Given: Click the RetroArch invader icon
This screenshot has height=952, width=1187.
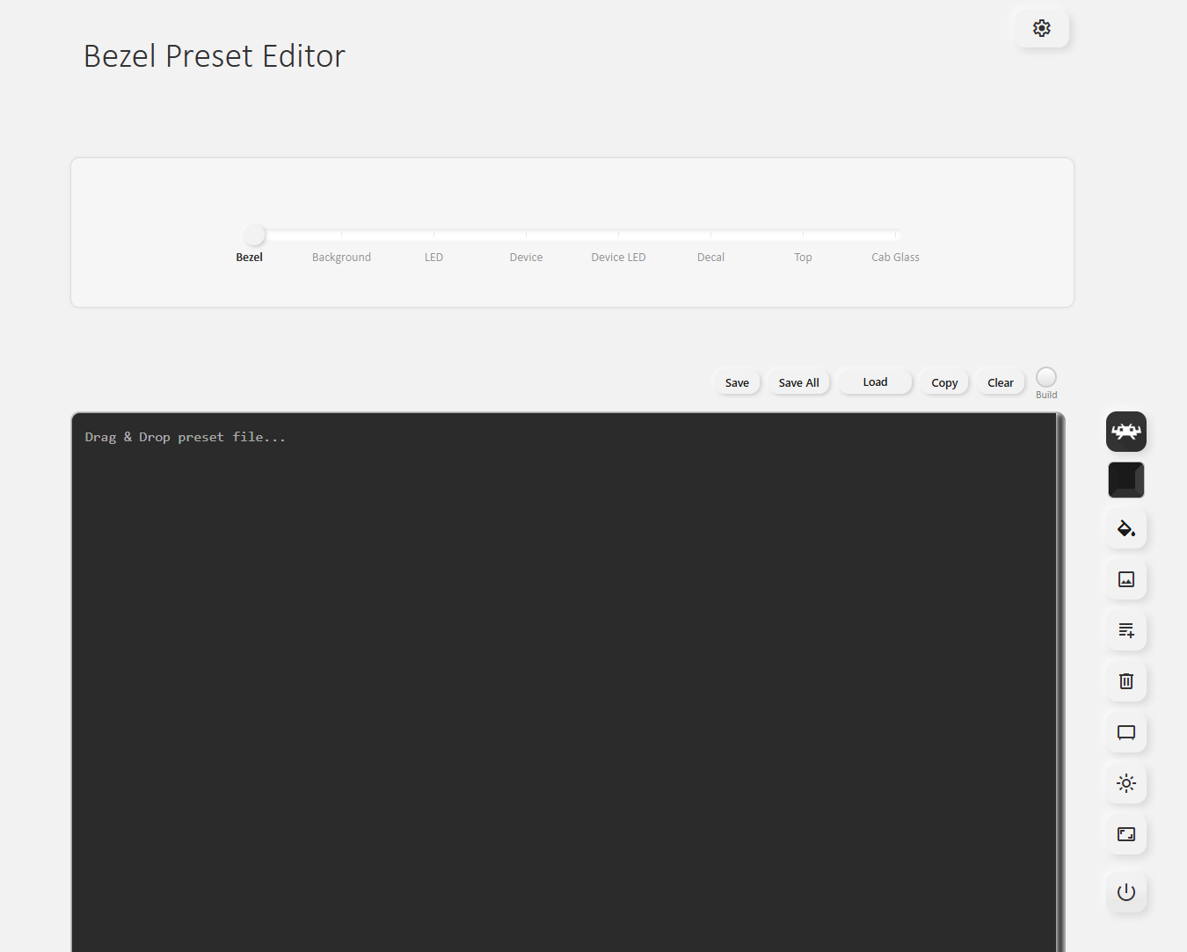Looking at the screenshot, I should [x=1125, y=432].
